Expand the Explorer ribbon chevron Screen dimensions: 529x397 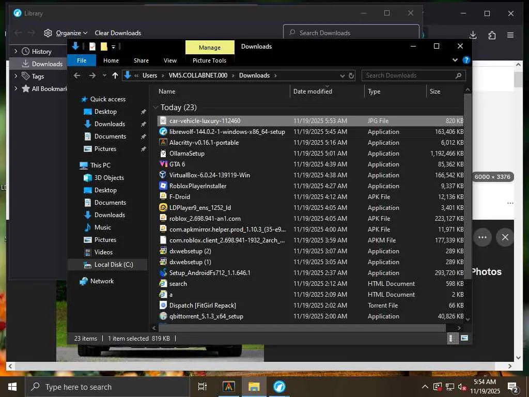pyautogui.click(x=455, y=60)
